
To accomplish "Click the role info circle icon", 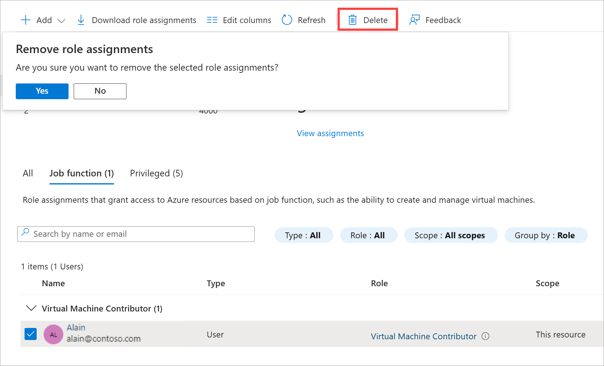I will pos(486,336).
